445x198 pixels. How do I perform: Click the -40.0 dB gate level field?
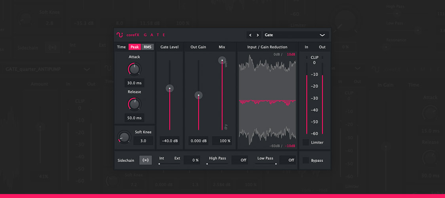[x=169, y=141]
